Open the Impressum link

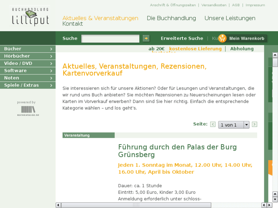255,5
